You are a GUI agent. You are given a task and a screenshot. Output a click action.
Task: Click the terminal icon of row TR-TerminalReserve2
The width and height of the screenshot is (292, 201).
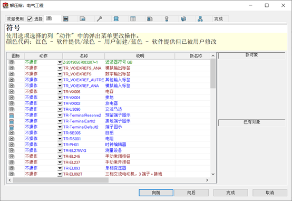(x=12, y=115)
